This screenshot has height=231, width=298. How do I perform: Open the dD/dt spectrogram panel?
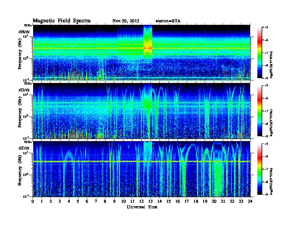[141, 111]
